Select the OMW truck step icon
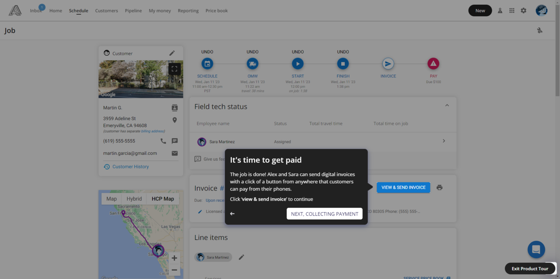The image size is (560, 279). (252, 63)
